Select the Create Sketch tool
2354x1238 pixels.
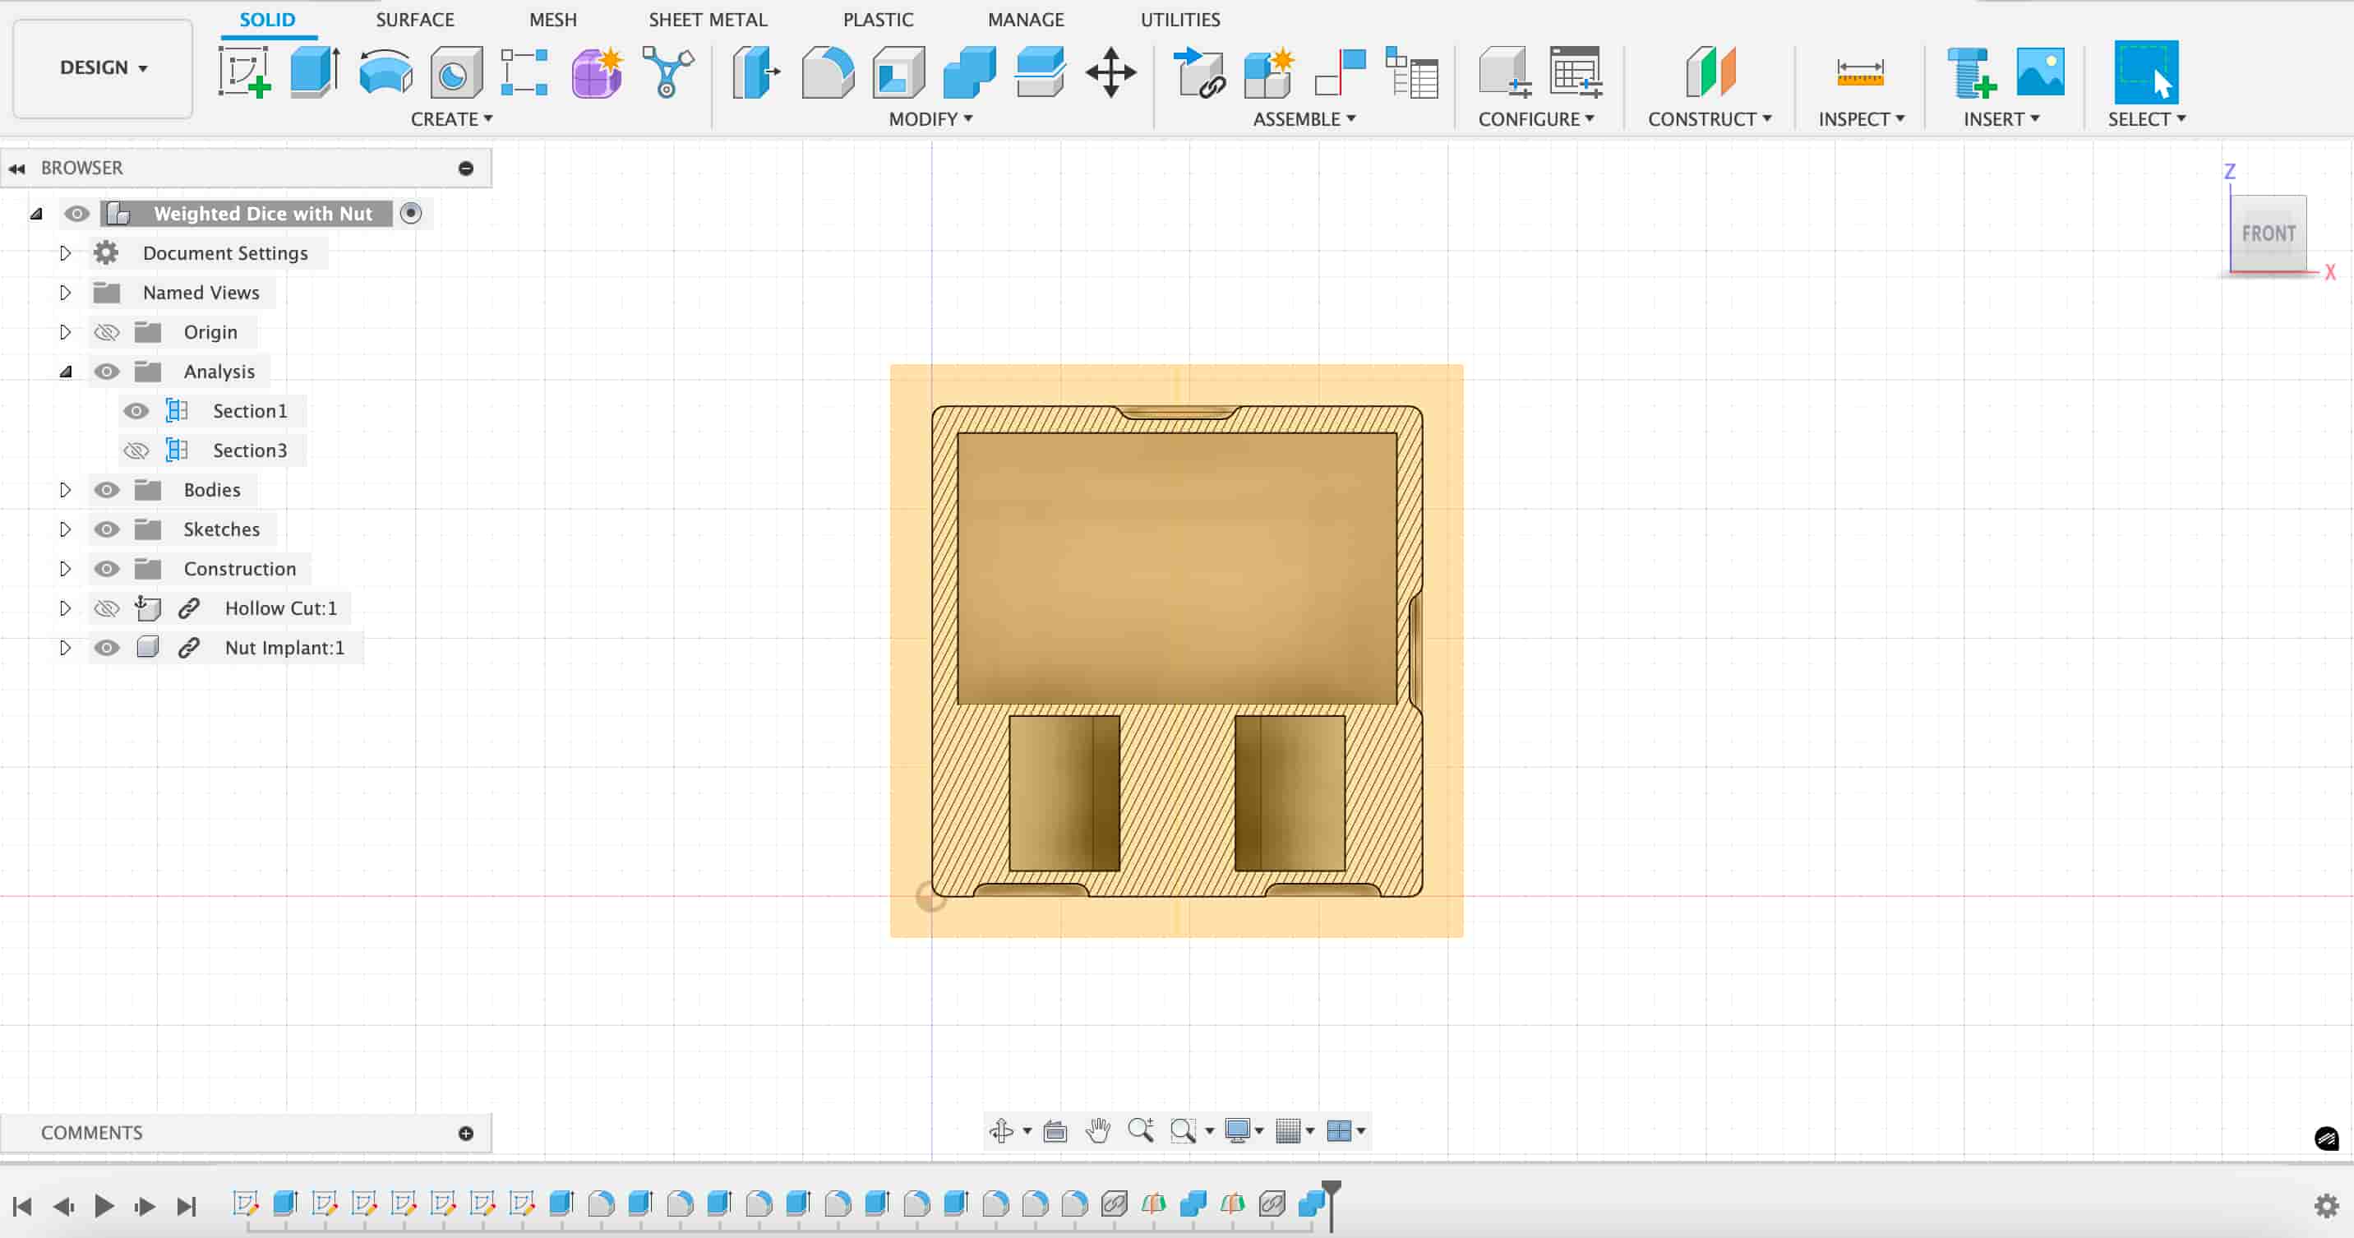244,72
